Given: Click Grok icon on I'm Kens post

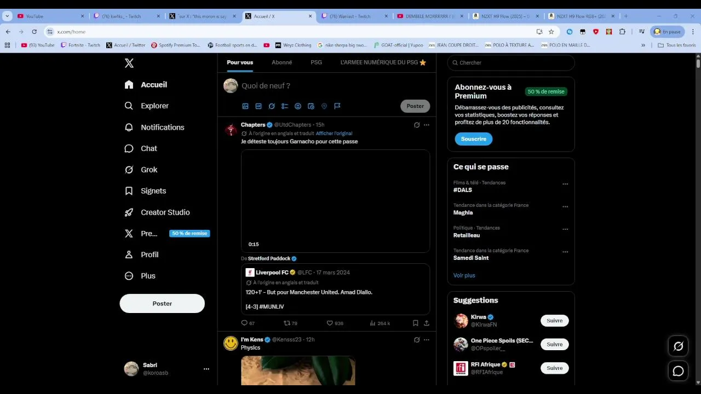Looking at the screenshot, I should tap(417, 340).
